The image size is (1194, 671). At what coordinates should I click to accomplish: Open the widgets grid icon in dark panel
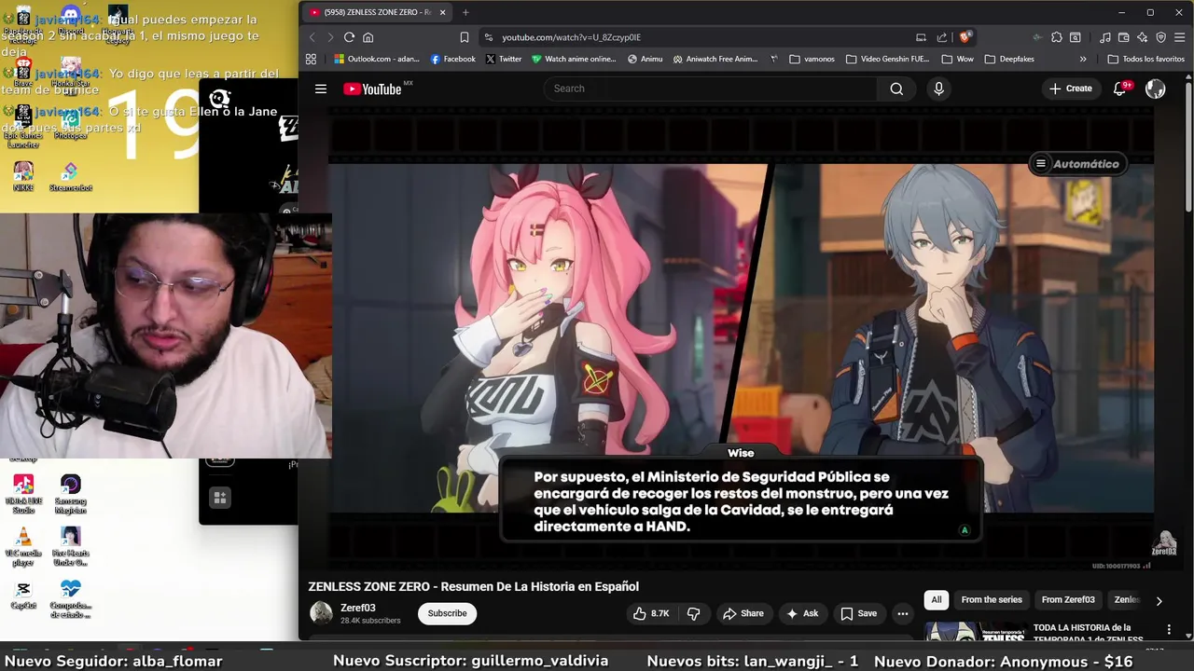(220, 498)
